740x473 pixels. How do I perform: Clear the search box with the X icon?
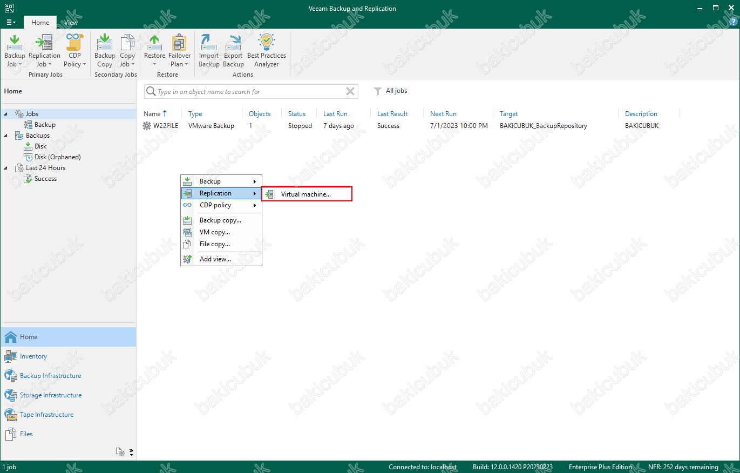click(x=350, y=91)
